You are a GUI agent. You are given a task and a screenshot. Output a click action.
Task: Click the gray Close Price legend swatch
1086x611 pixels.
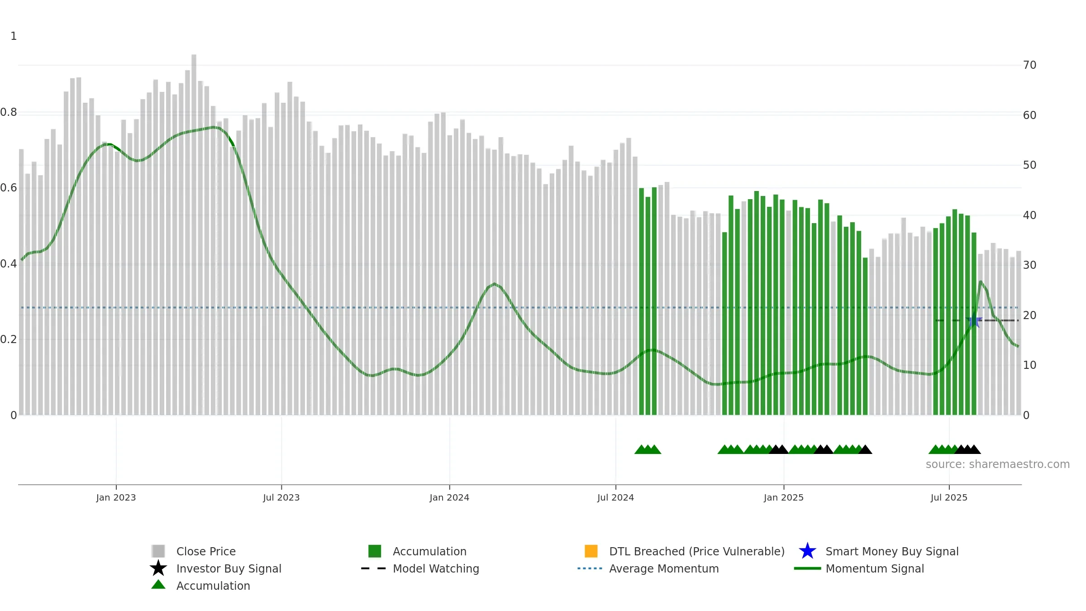coord(158,551)
